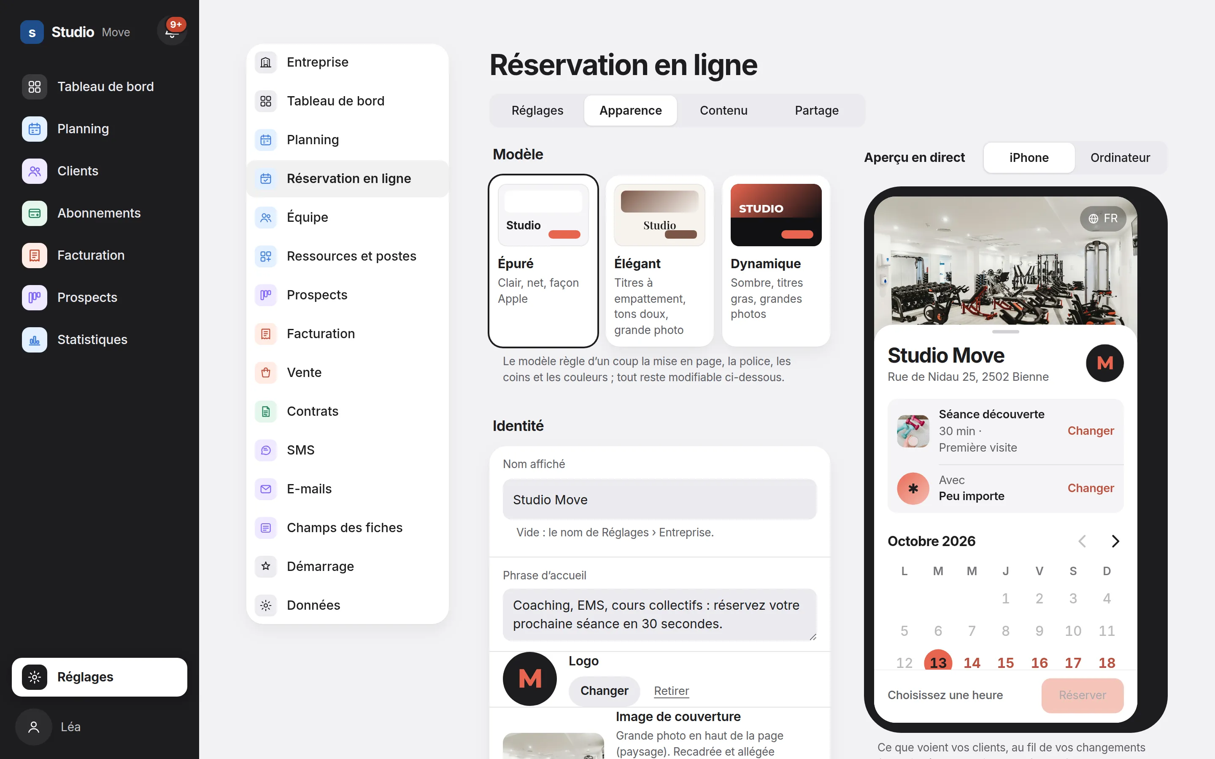Choose the Épuré model card
1215x759 pixels.
coord(543,261)
